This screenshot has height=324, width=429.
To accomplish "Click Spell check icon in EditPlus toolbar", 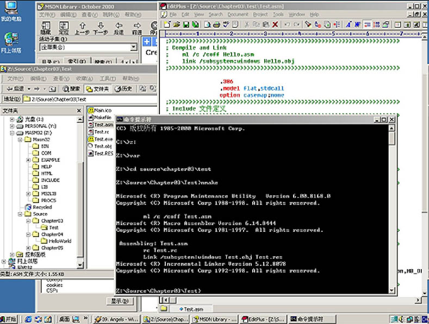I will click(226, 24).
